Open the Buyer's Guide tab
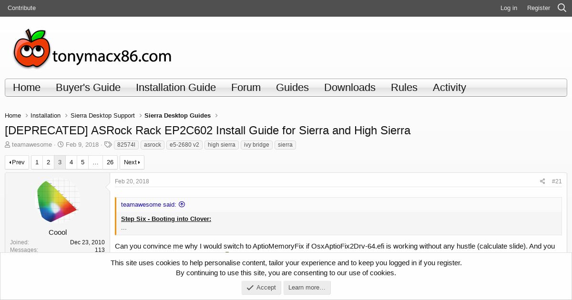The width and height of the screenshot is (572, 300). [88, 88]
